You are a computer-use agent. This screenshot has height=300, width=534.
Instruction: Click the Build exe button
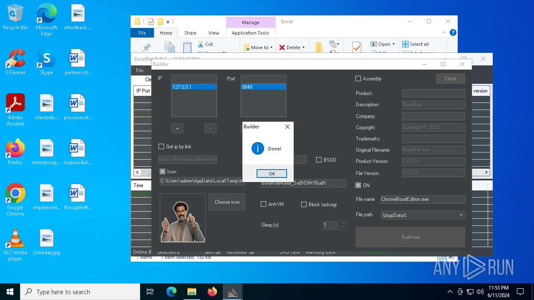[411, 237]
